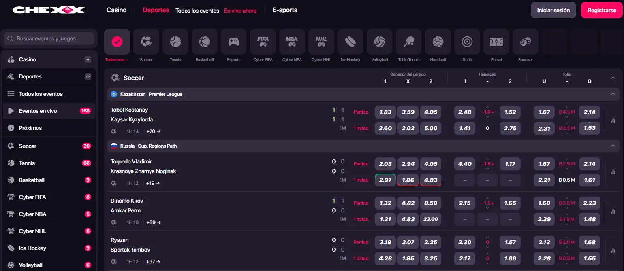Click the search magnifier icon in sidebar
Screen dimensions: 624x271
[10, 39]
